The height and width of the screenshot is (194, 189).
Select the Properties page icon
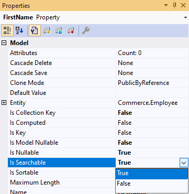[x=35, y=30]
